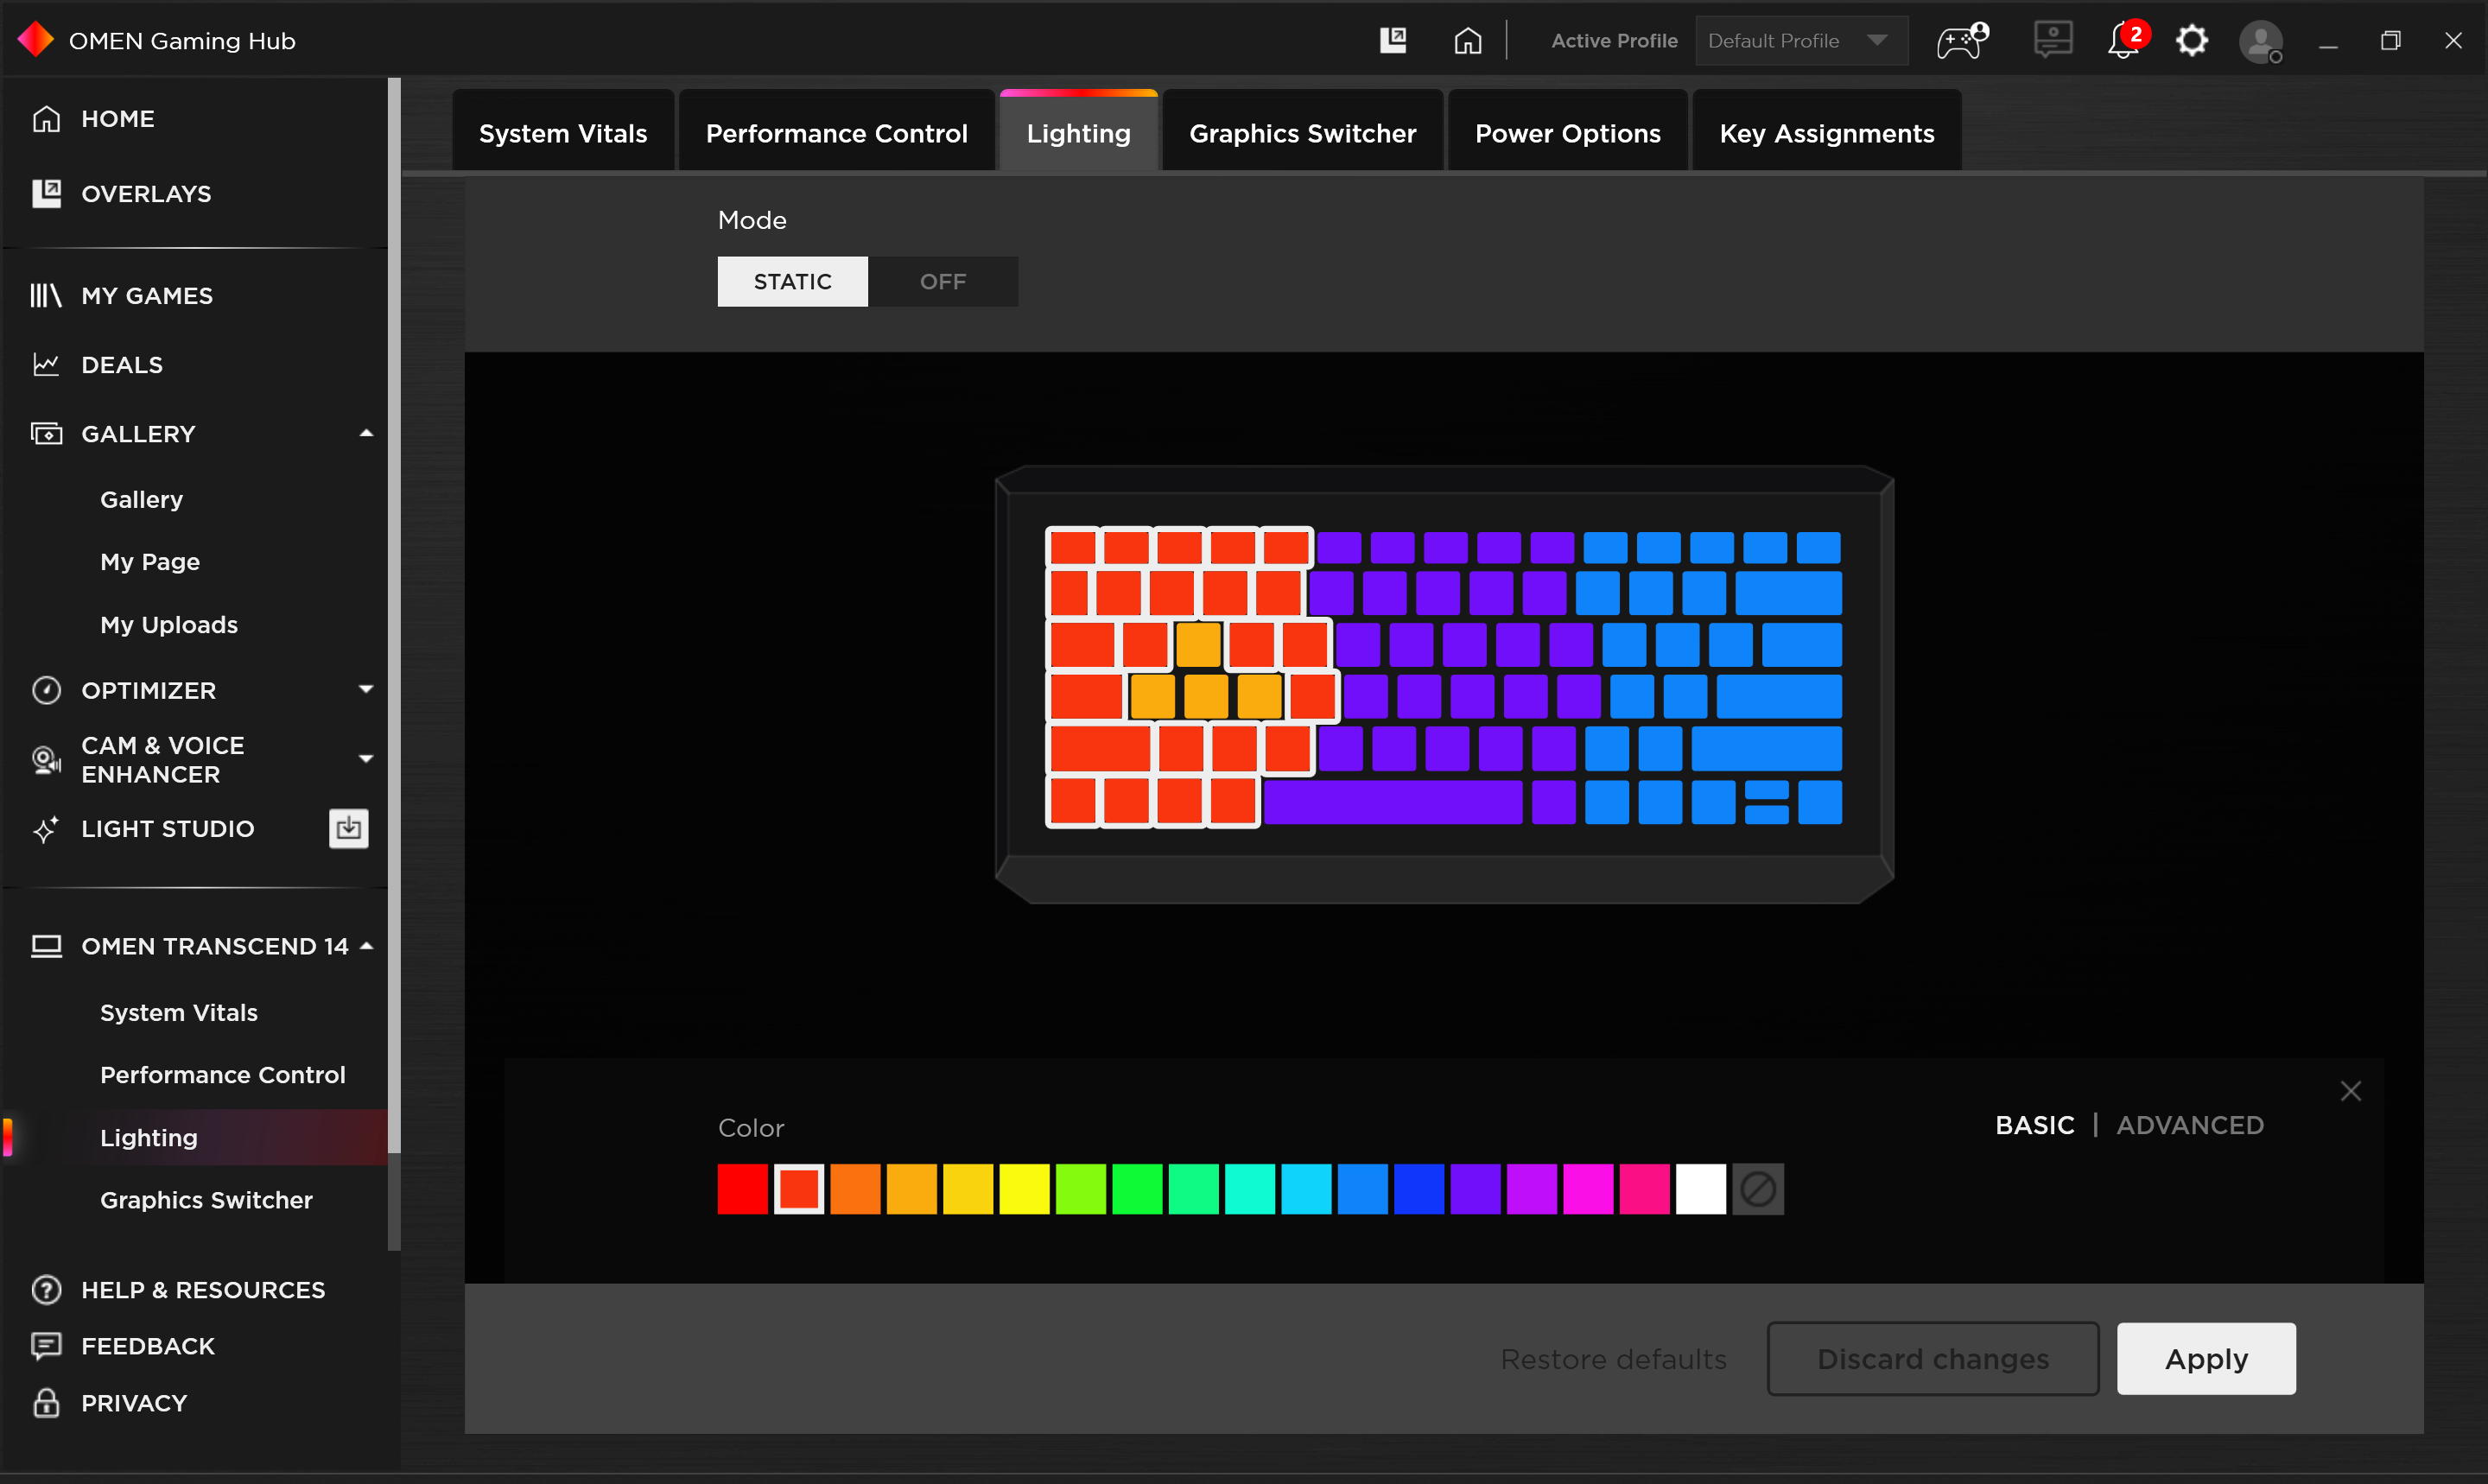Click the sidebar vertical scrollbar

(394, 615)
